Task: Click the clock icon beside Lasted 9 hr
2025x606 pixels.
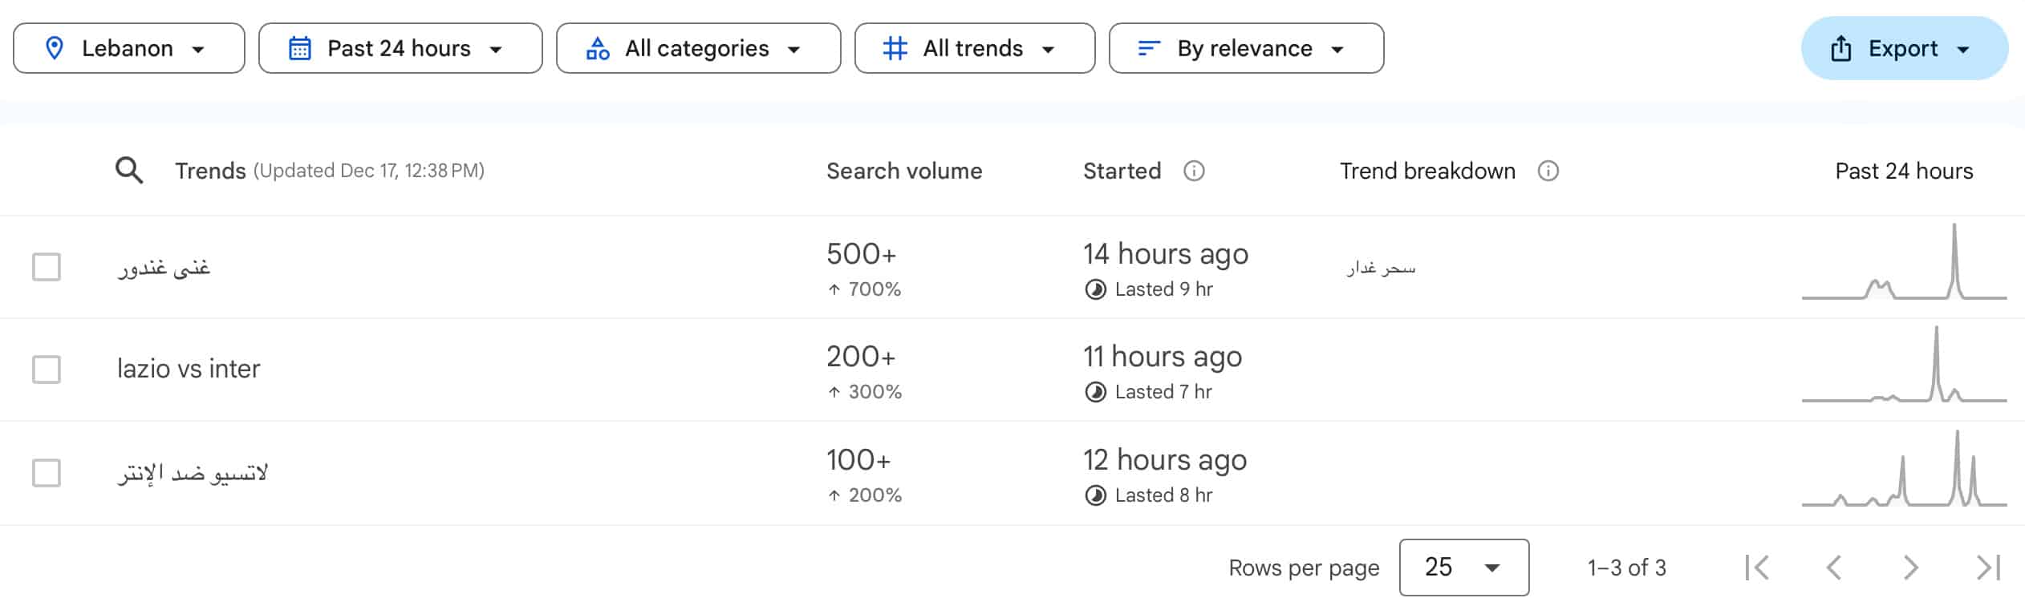Action: click(1095, 289)
